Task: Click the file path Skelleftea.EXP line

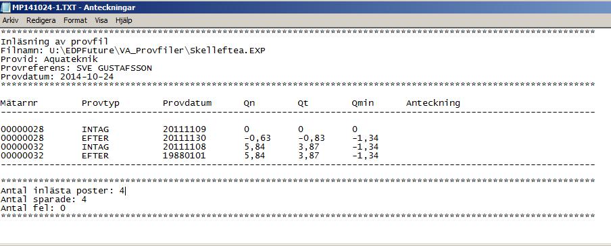Action: point(133,51)
